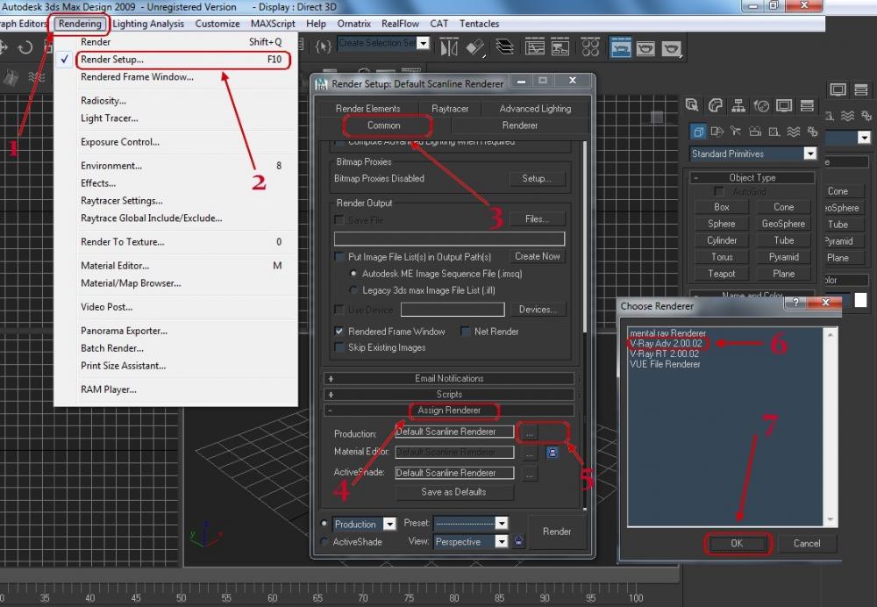
Task: Open the MAXScript menu
Action: 273,24
